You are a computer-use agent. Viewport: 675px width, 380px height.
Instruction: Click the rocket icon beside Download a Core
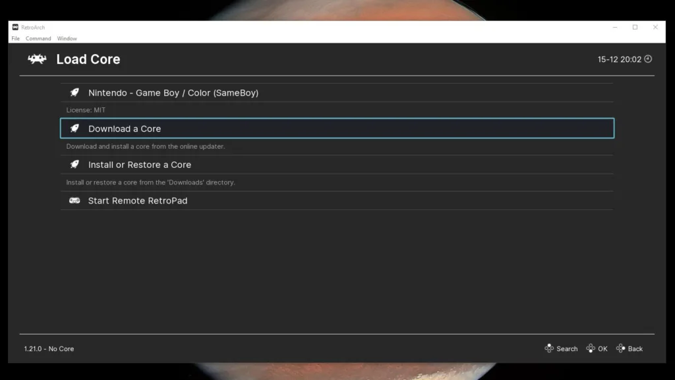74,128
